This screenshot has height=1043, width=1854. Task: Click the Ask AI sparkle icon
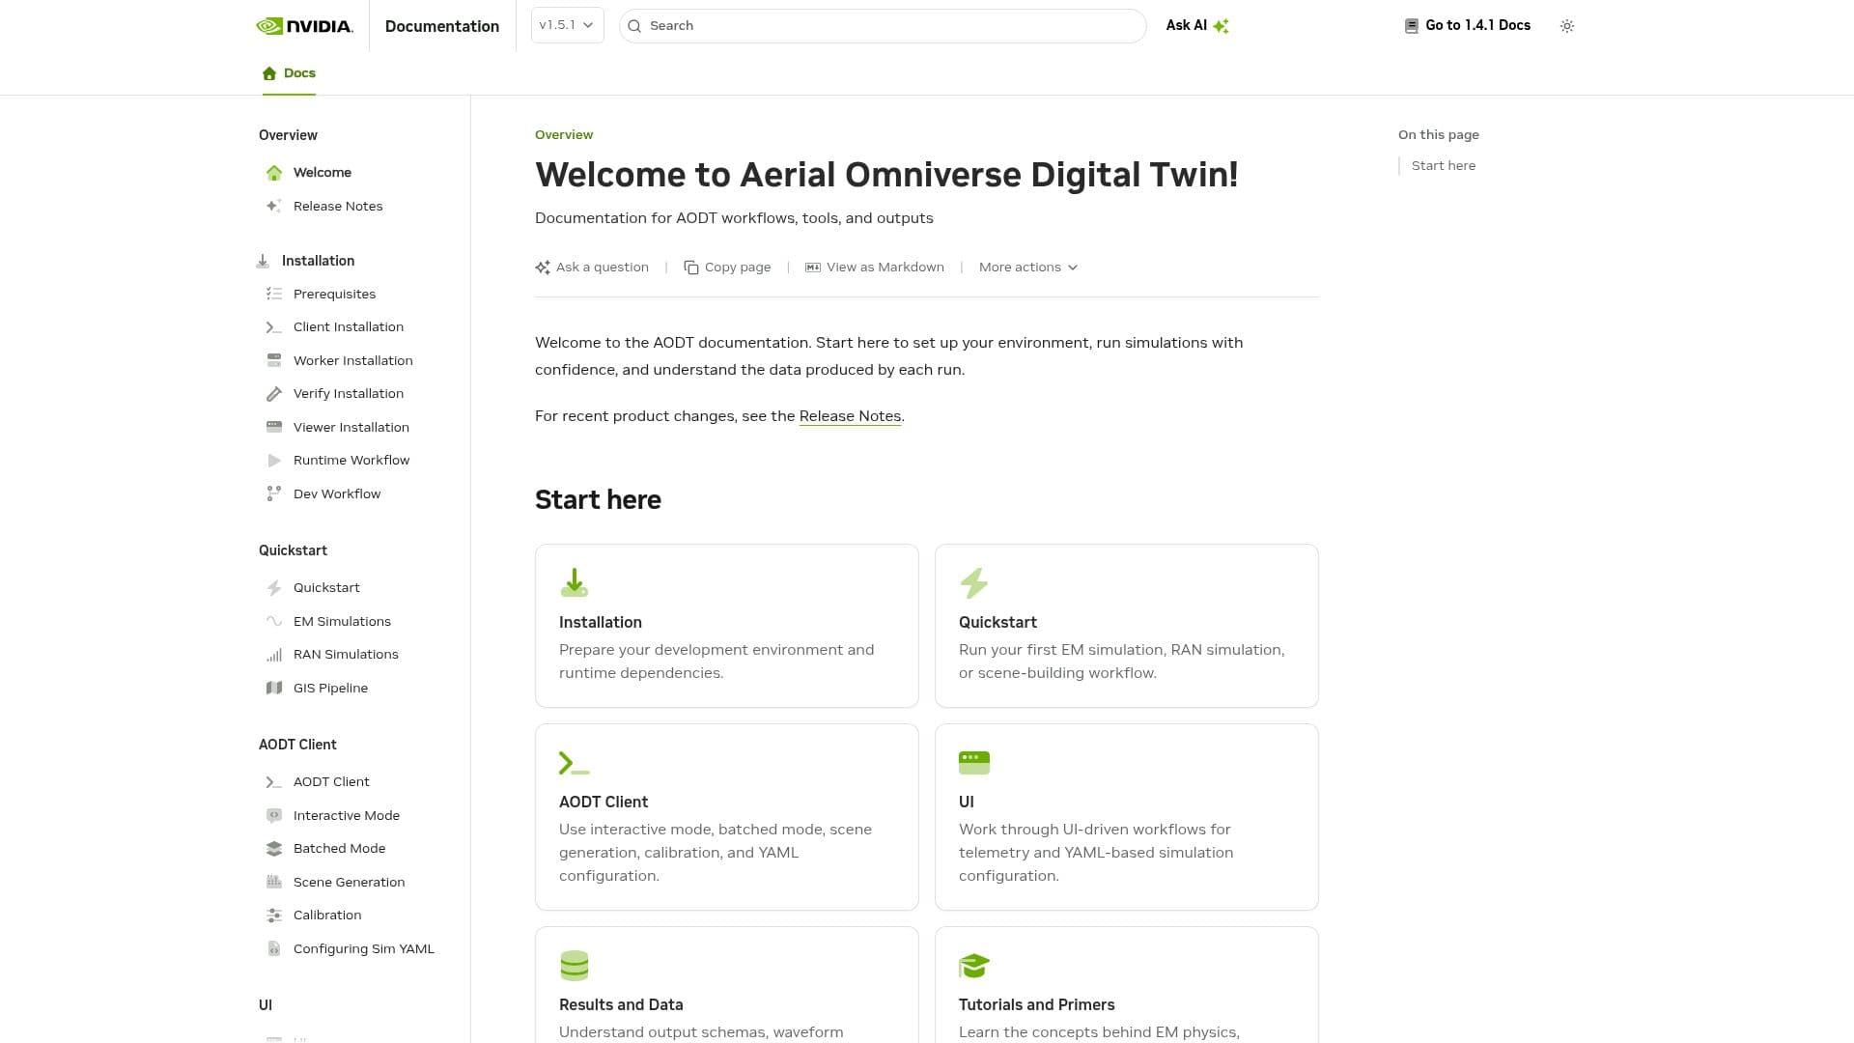point(1221,26)
